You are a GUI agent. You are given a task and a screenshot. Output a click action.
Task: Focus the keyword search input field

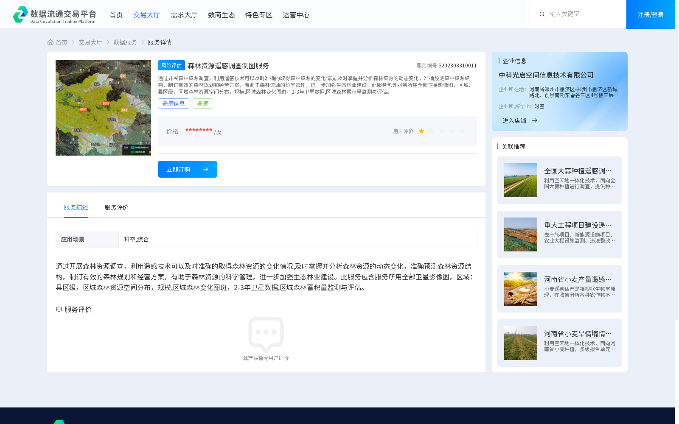tap(584, 14)
